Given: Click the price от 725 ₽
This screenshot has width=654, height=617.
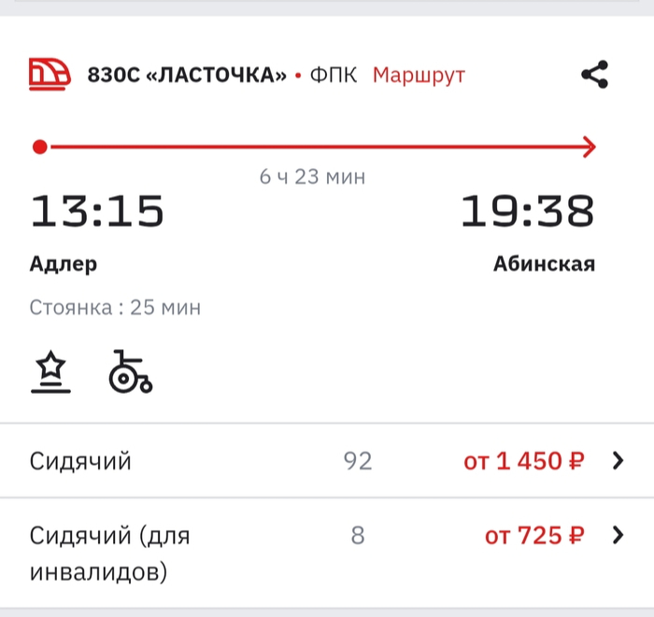Looking at the screenshot, I should (534, 536).
